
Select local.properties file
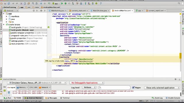point(23,44)
